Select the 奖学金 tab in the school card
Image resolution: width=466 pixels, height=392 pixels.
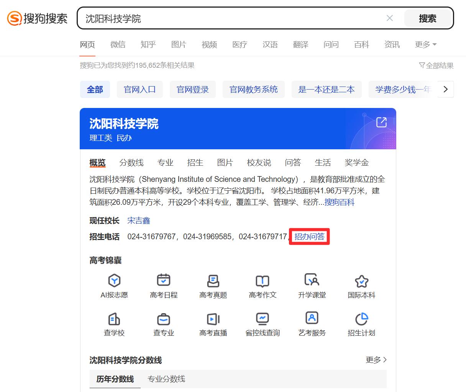coord(357,163)
